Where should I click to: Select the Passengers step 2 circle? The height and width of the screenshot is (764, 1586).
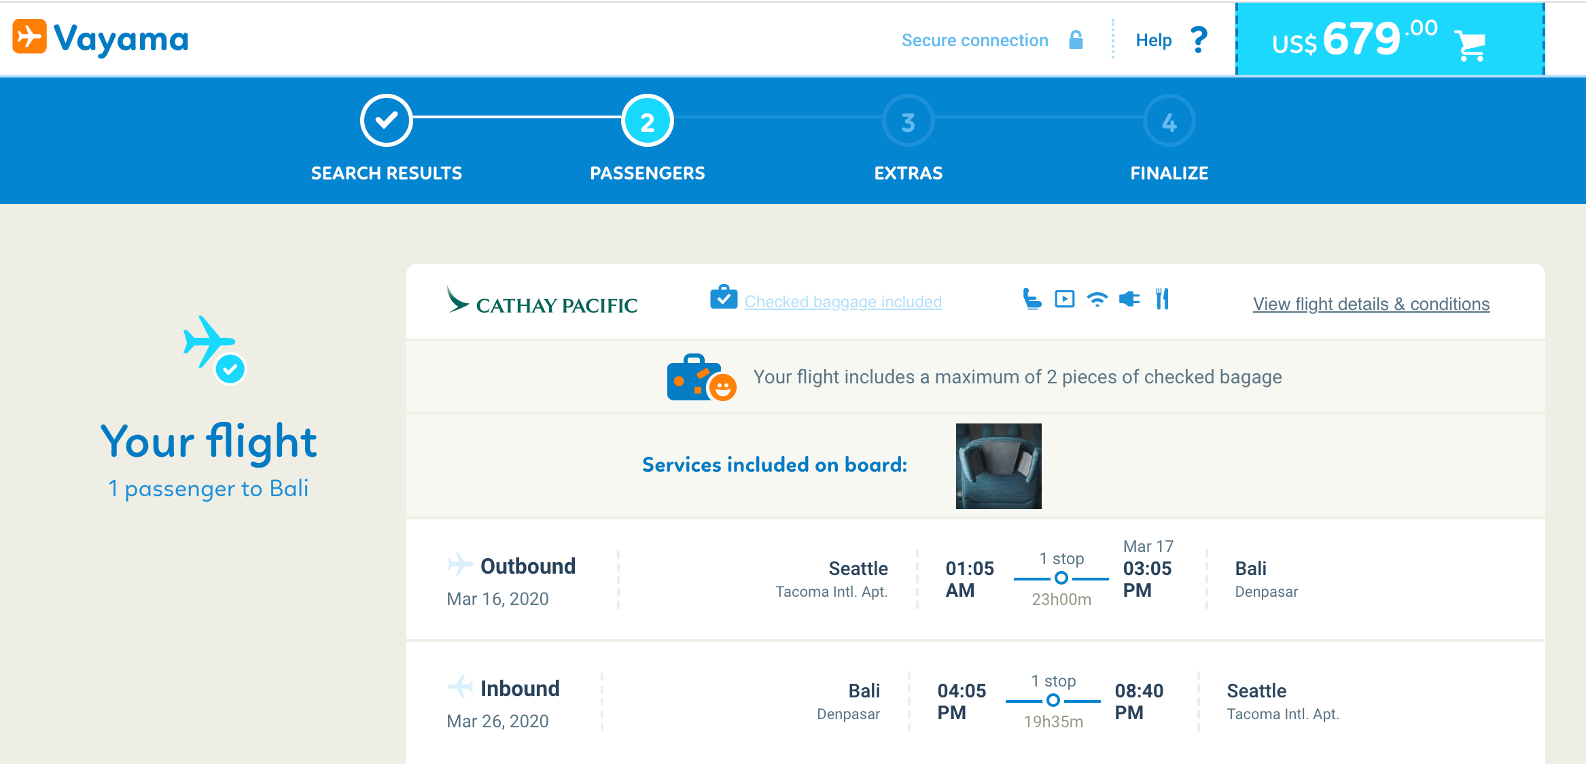[647, 121]
